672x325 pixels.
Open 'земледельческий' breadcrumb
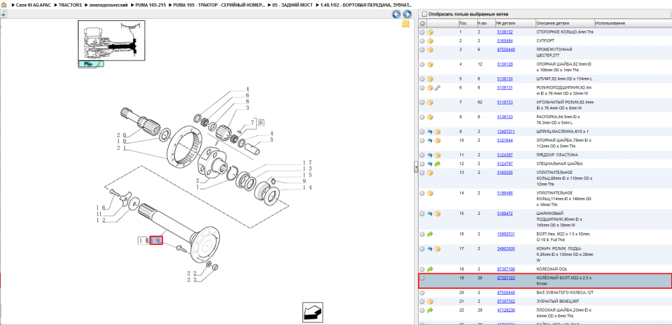coord(109,5)
